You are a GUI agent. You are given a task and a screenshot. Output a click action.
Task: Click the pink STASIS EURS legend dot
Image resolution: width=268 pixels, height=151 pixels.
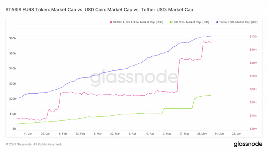pyautogui.click(x=111, y=22)
